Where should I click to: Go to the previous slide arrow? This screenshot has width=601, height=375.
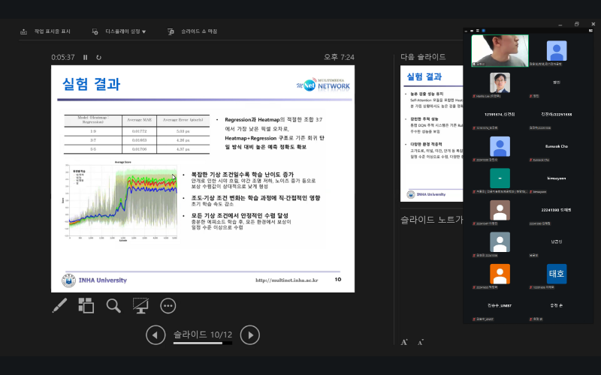coord(156,335)
